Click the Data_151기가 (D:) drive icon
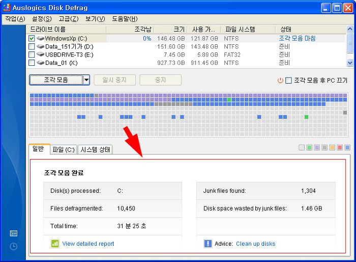The width and height of the screenshot is (356, 262). [40, 46]
